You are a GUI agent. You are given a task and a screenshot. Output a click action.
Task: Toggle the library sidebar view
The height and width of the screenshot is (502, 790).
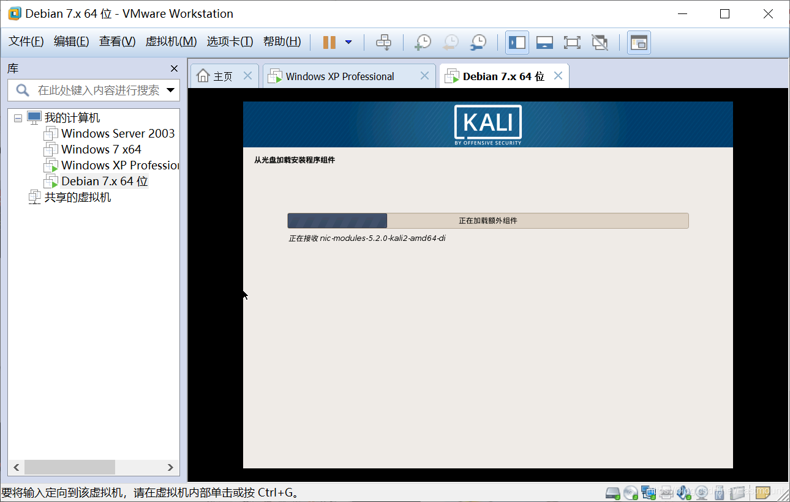(x=517, y=42)
